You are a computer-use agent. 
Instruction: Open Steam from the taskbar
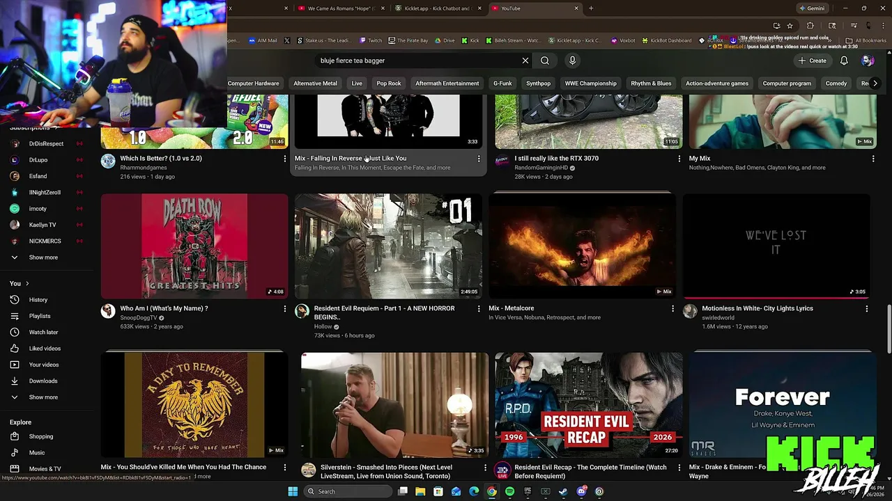coord(563,491)
